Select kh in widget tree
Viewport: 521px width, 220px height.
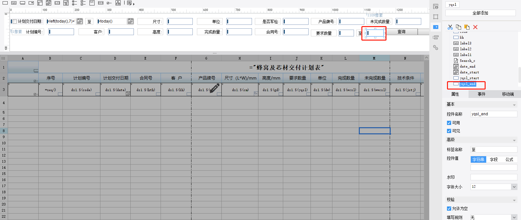pos(461,38)
